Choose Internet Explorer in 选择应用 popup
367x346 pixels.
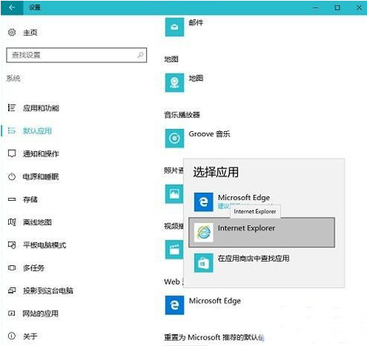[262, 232]
